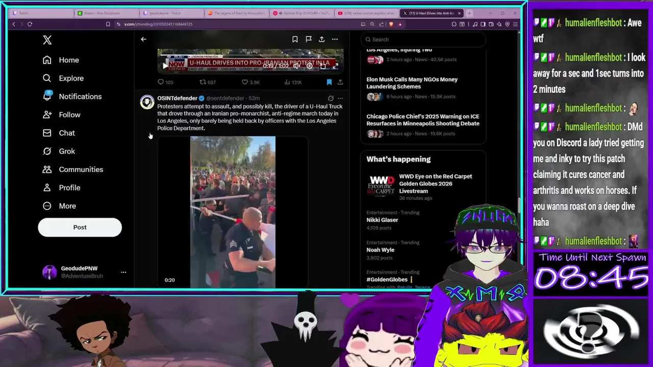The width and height of the screenshot is (653, 367).
Task: Open X logo home link
Action: point(47,40)
